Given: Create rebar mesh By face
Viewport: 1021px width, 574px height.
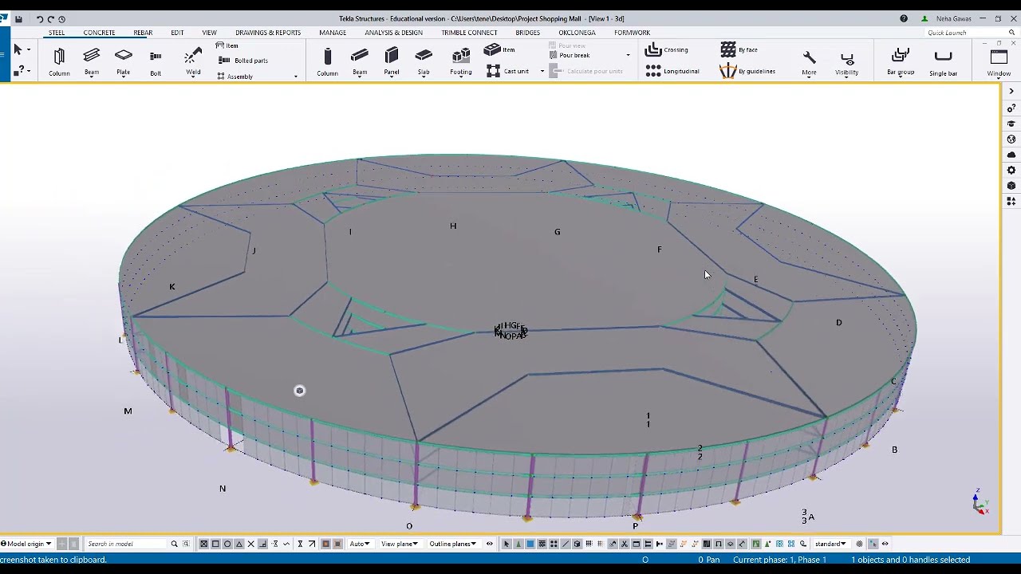Looking at the screenshot, I should (739, 49).
